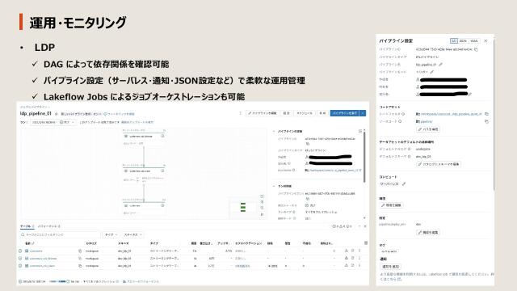The image size is (517, 291).
Task: Switch to the Performance tab
Action: point(48,226)
